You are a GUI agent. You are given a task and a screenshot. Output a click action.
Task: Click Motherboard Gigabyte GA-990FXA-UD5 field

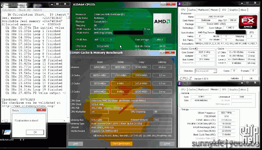131,131
